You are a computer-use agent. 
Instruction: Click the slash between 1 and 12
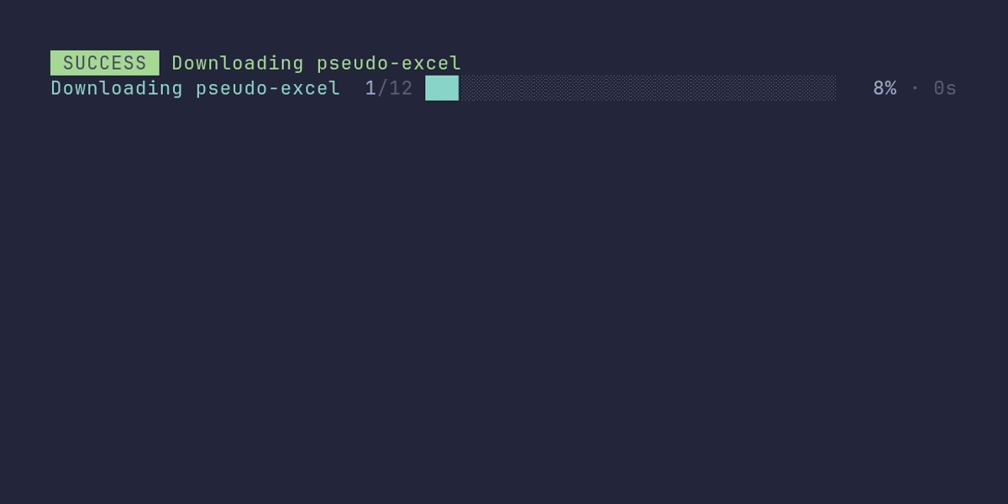[383, 88]
